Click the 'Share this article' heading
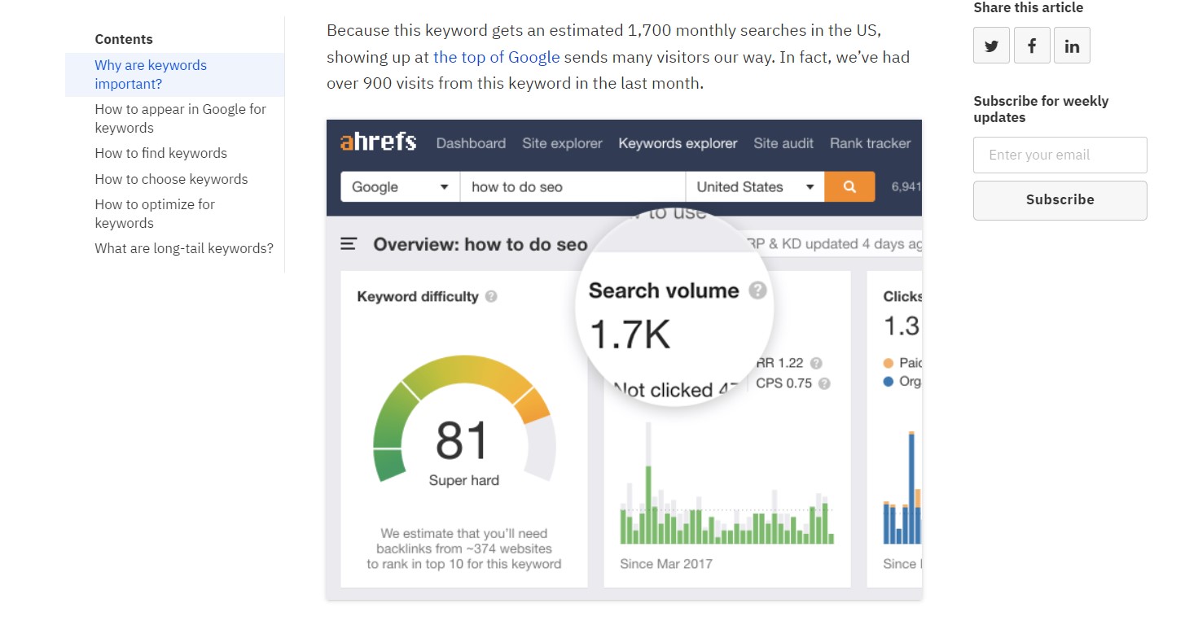1198x621 pixels. click(1028, 8)
